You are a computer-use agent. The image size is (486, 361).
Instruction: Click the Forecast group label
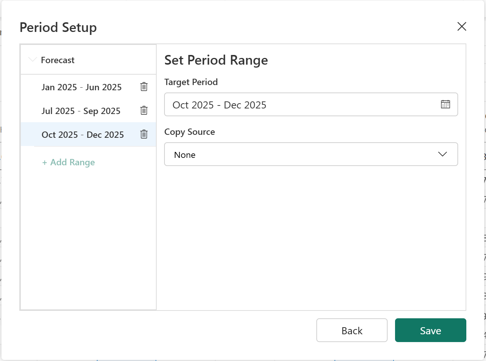click(58, 60)
